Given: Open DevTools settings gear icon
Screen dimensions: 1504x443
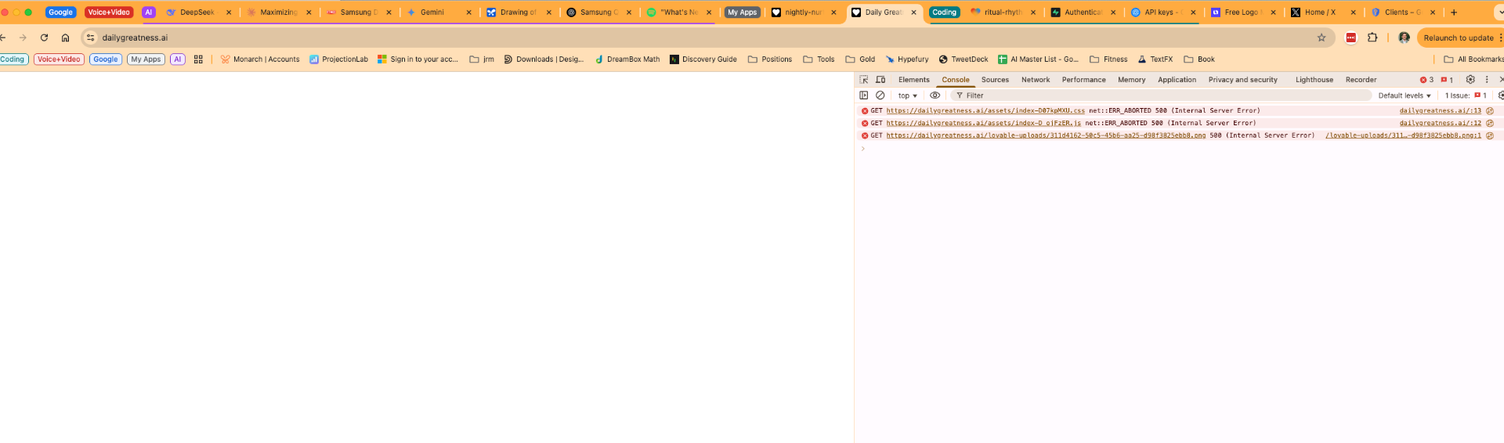Looking at the screenshot, I should pyautogui.click(x=1470, y=80).
